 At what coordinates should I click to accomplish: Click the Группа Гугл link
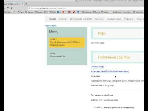click(51, 26)
